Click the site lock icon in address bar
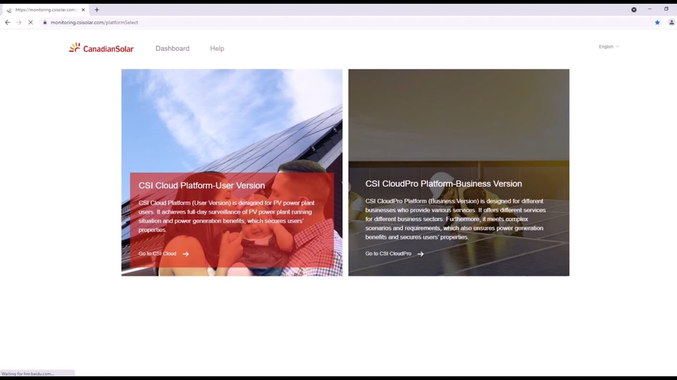 [x=45, y=22]
